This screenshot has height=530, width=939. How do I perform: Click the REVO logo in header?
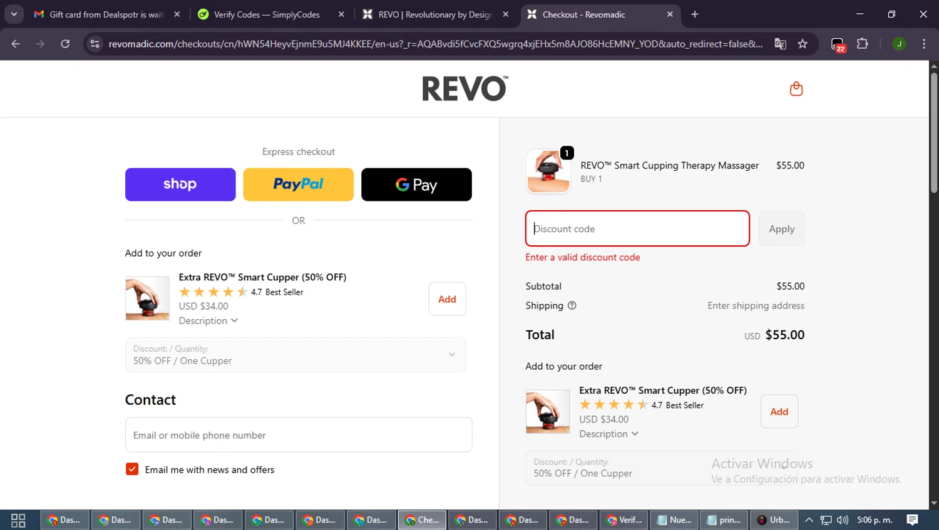(x=465, y=89)
